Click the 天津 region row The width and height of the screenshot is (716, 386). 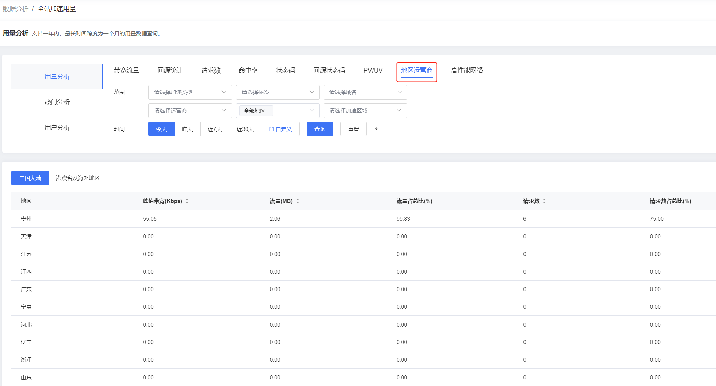(x=364, y=236)
